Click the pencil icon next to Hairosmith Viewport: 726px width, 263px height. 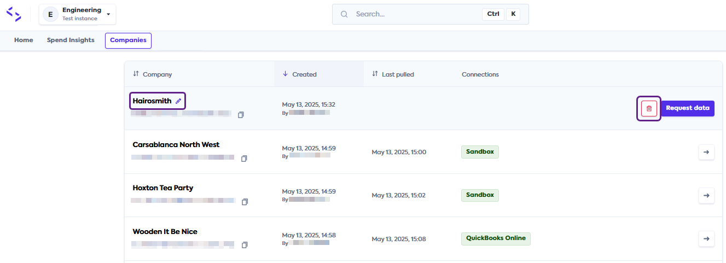click(x=178, y=101)
